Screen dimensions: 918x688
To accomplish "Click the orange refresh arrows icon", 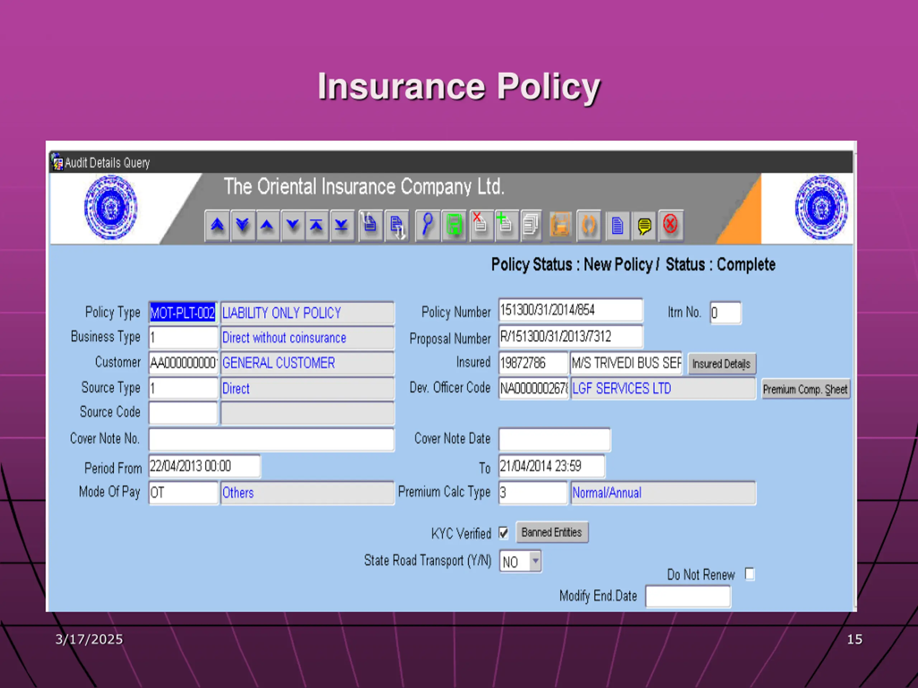I will (x=588, y=225).
